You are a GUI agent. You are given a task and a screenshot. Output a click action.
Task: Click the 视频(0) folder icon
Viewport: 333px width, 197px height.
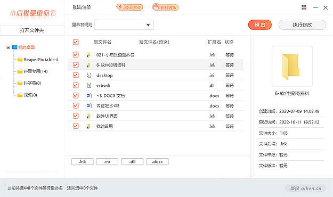tap(20, 95)
